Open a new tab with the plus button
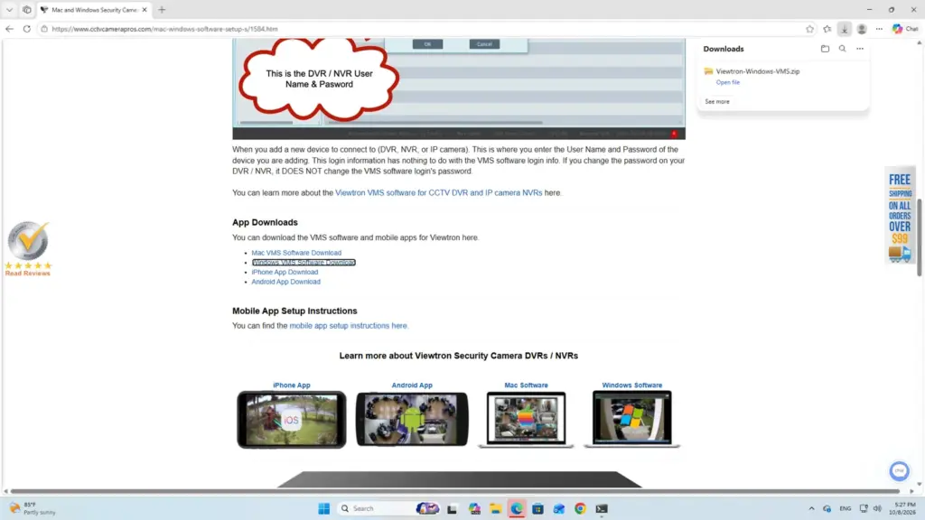The width and height of the screenshot is (925, 520). pos(162,9)
